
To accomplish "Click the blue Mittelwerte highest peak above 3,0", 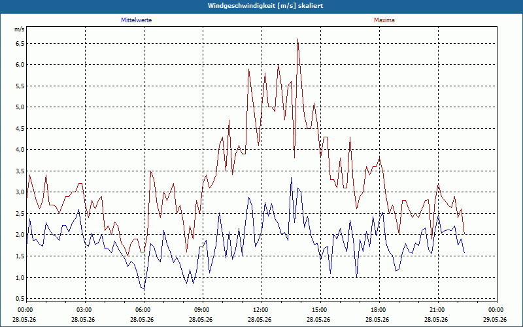I will 291,178.
